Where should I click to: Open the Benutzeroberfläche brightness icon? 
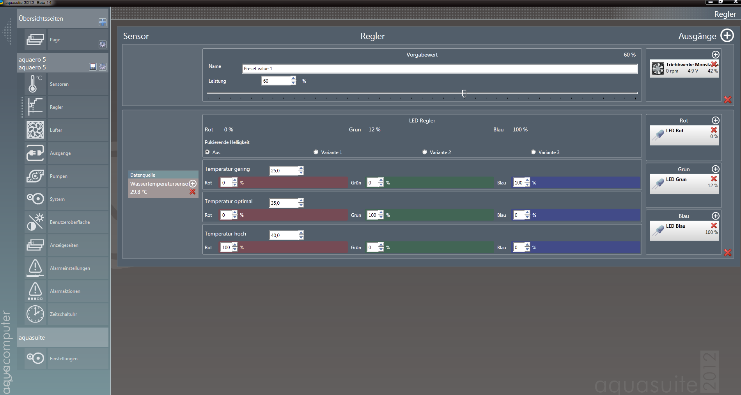click(x=35, y=222)
